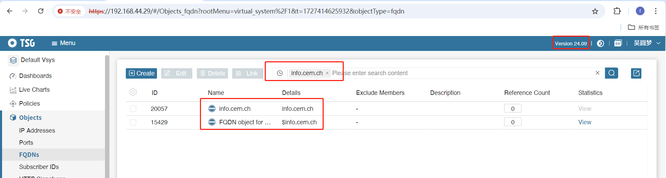666x178 pixels.
Task: Click the search magnifier button
Action: (x=611, y=73)
